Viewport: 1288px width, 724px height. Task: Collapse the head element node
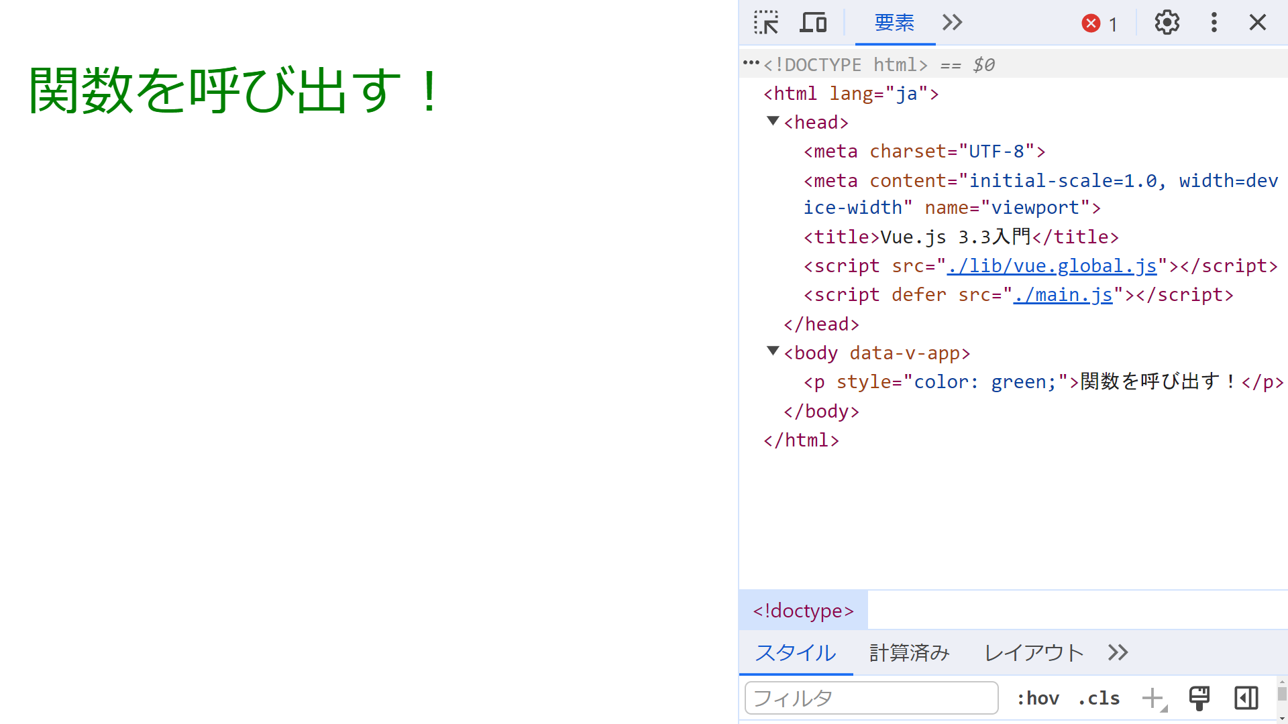click(773, 121)
